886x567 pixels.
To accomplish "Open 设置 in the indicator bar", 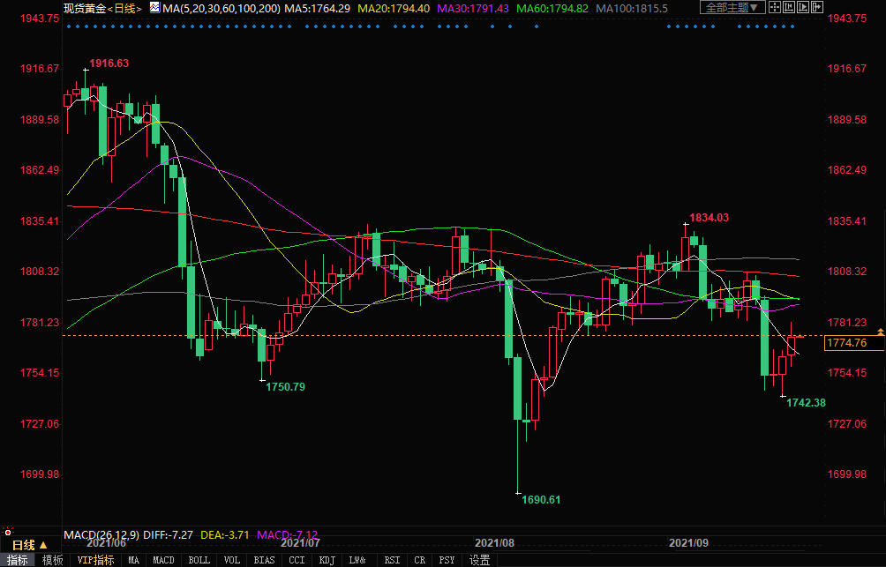I will 479,560.
